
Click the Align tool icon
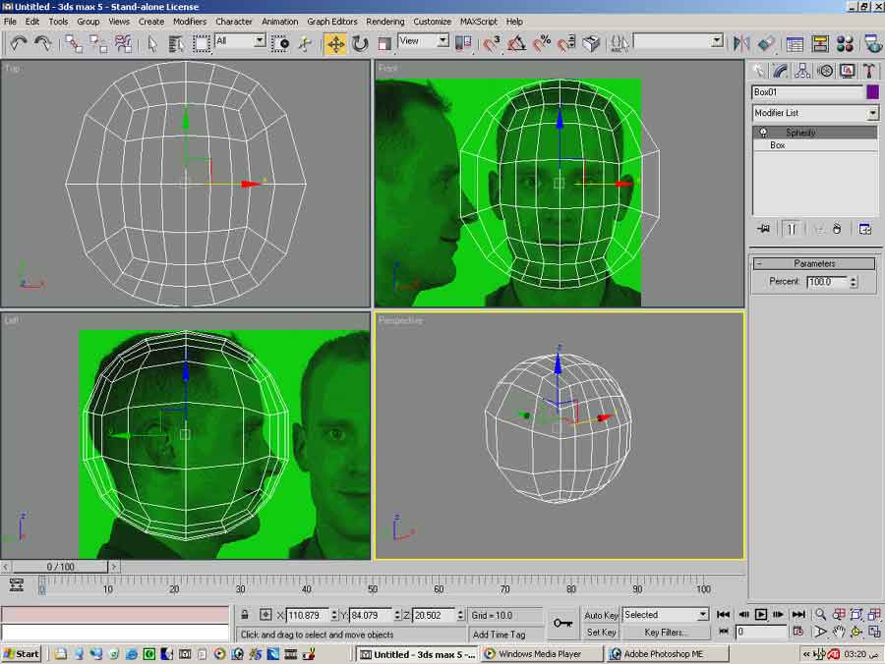pyautogui.click(x=765, y=43)
